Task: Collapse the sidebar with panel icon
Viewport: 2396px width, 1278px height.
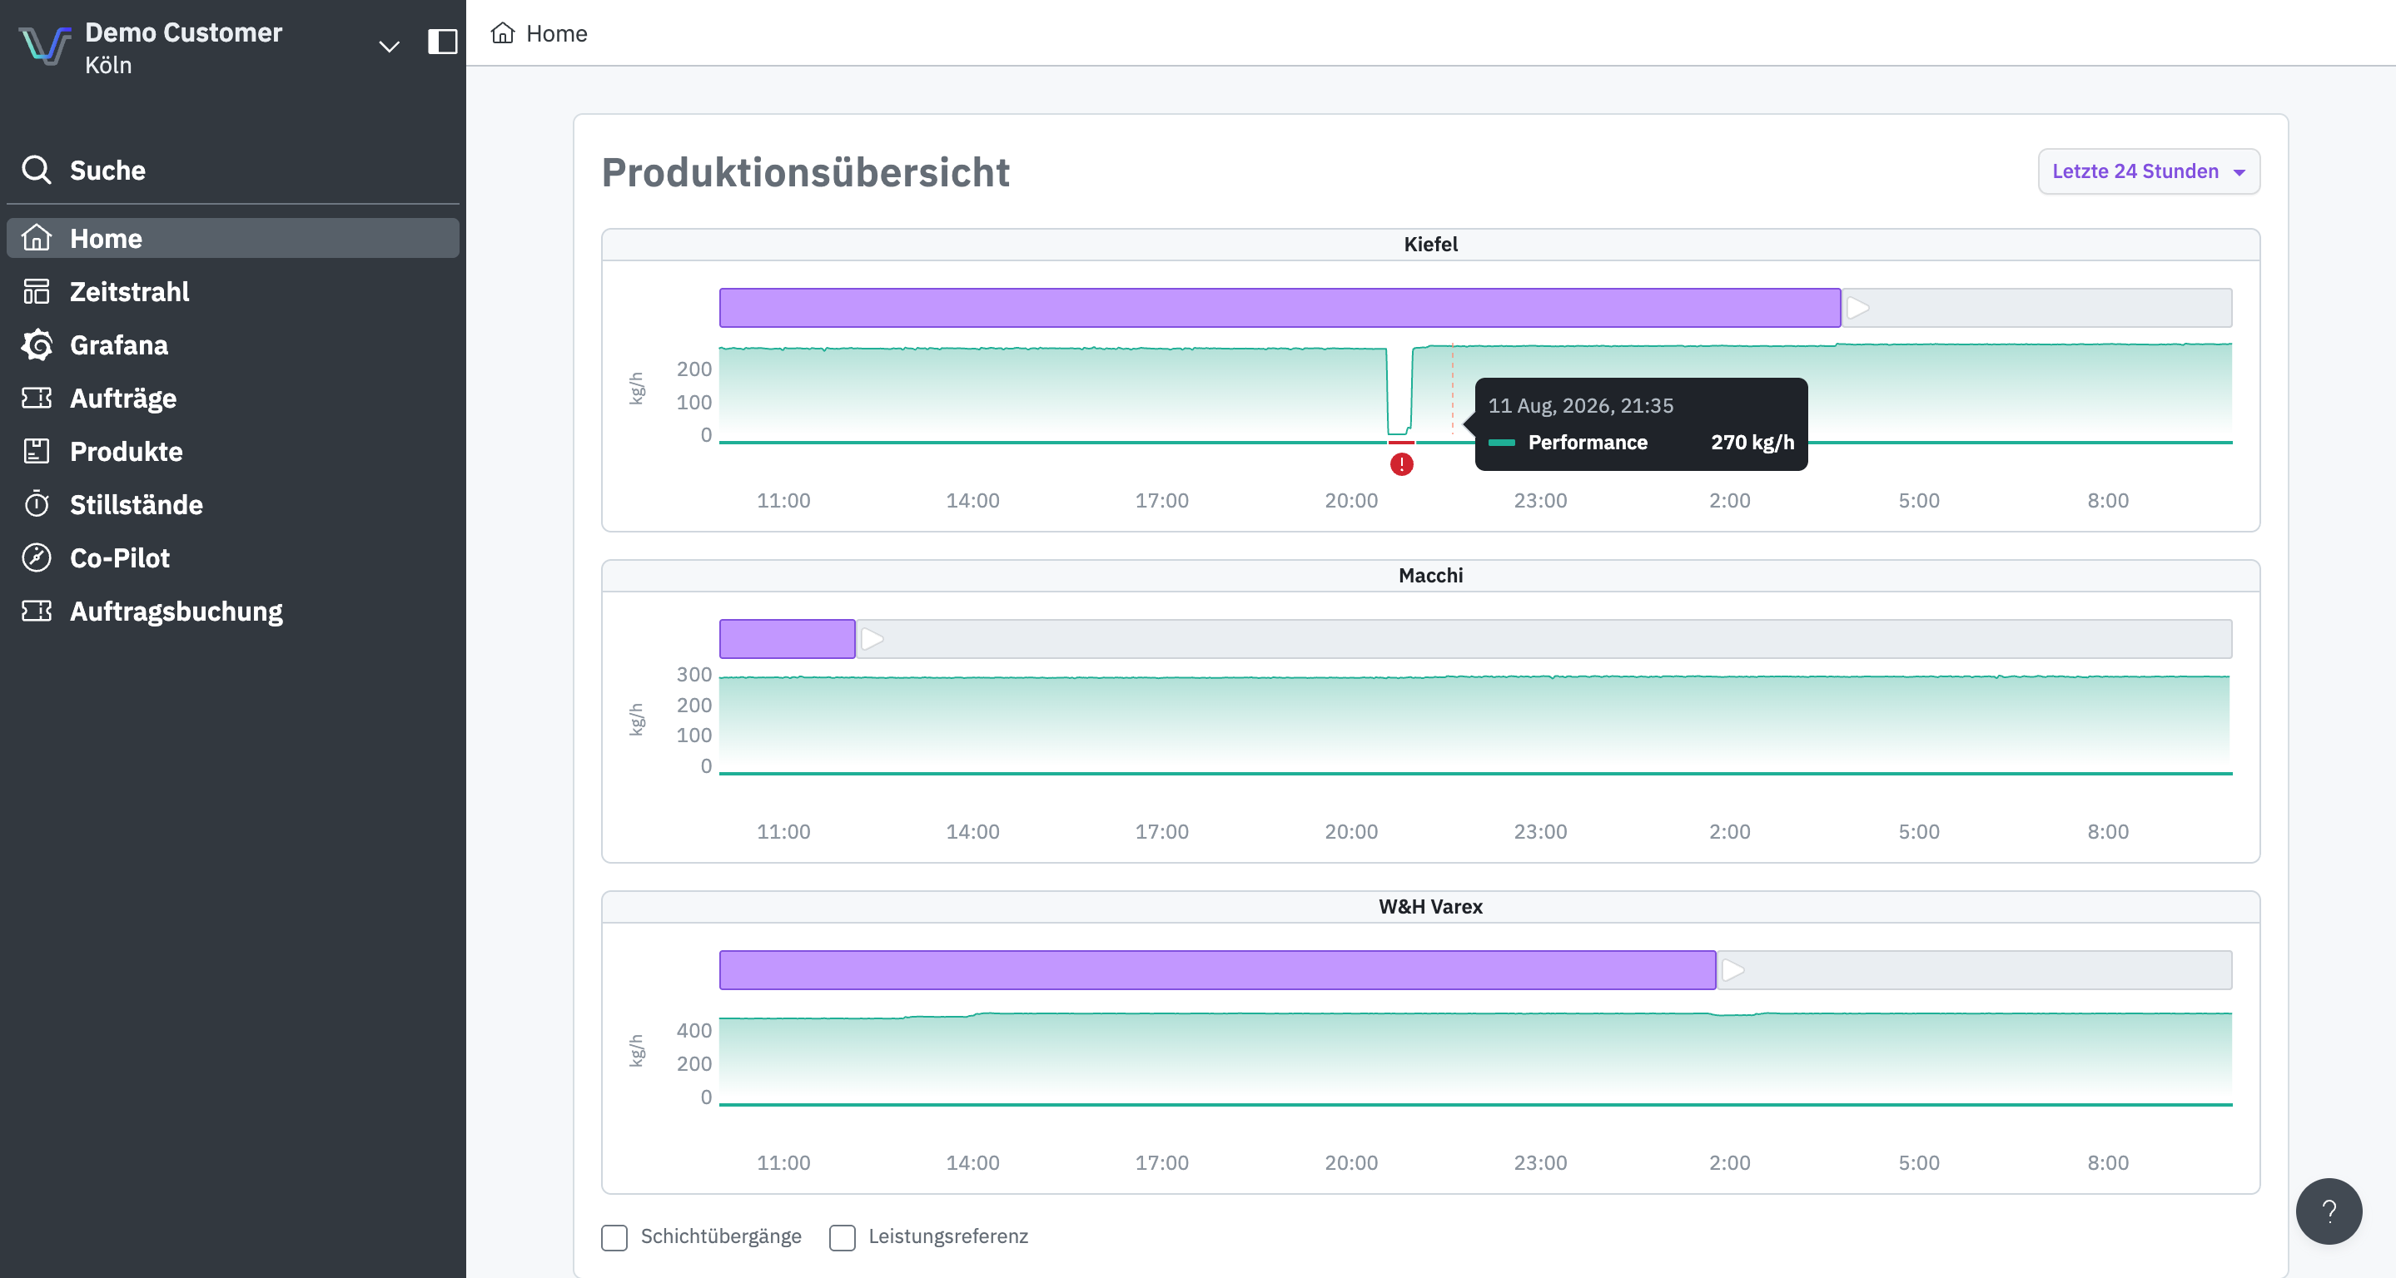Action: point(442,42)
